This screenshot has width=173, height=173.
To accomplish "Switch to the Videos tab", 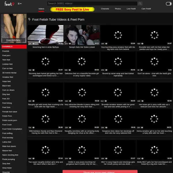I will click(41, 9).
